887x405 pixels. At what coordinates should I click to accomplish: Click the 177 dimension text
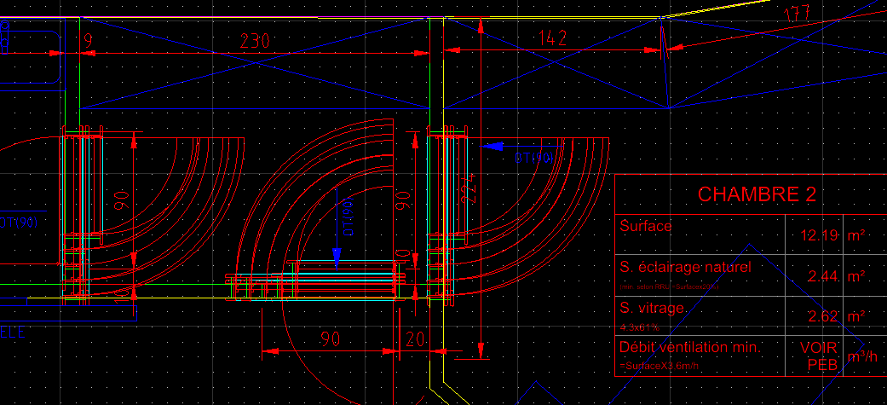(x=795, y=14)
